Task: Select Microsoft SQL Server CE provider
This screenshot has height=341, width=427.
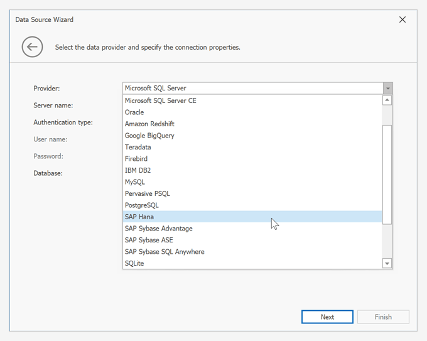Action: point(161,100)
